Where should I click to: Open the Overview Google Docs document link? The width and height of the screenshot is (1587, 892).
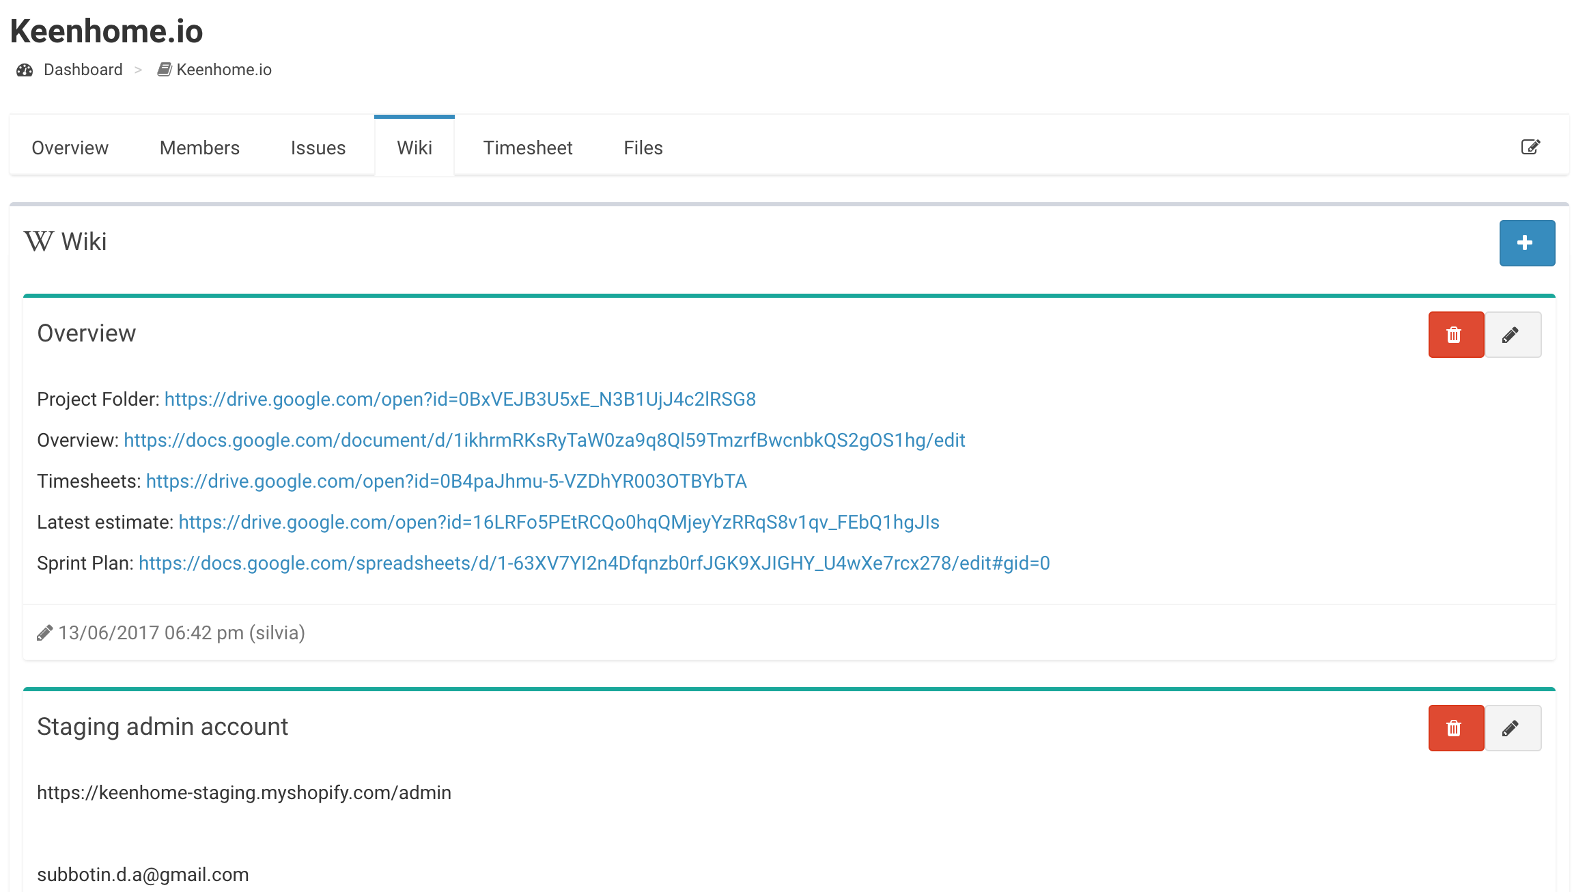pos(544,440)
